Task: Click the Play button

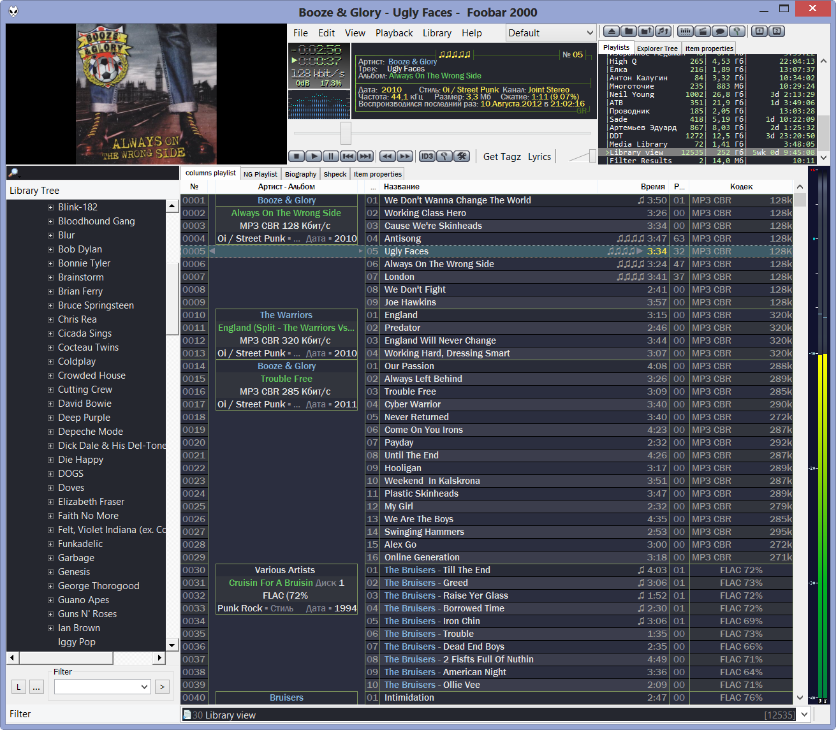Action: coord(313,156)
